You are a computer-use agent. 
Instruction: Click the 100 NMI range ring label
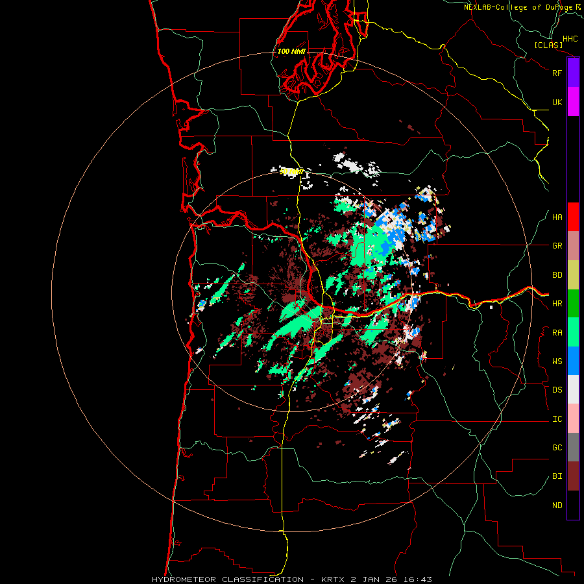pyautogui.click(x=291, y=51)
